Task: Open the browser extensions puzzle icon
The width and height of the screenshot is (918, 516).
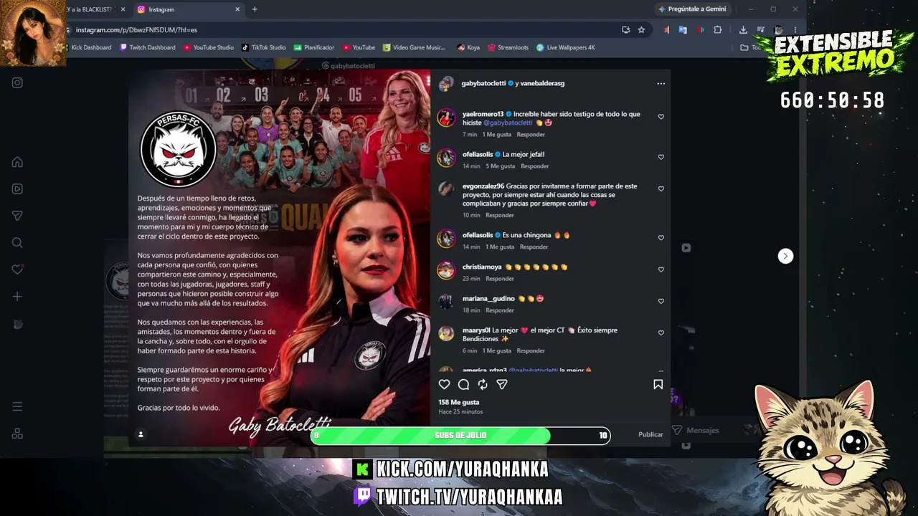Action: 717,30
